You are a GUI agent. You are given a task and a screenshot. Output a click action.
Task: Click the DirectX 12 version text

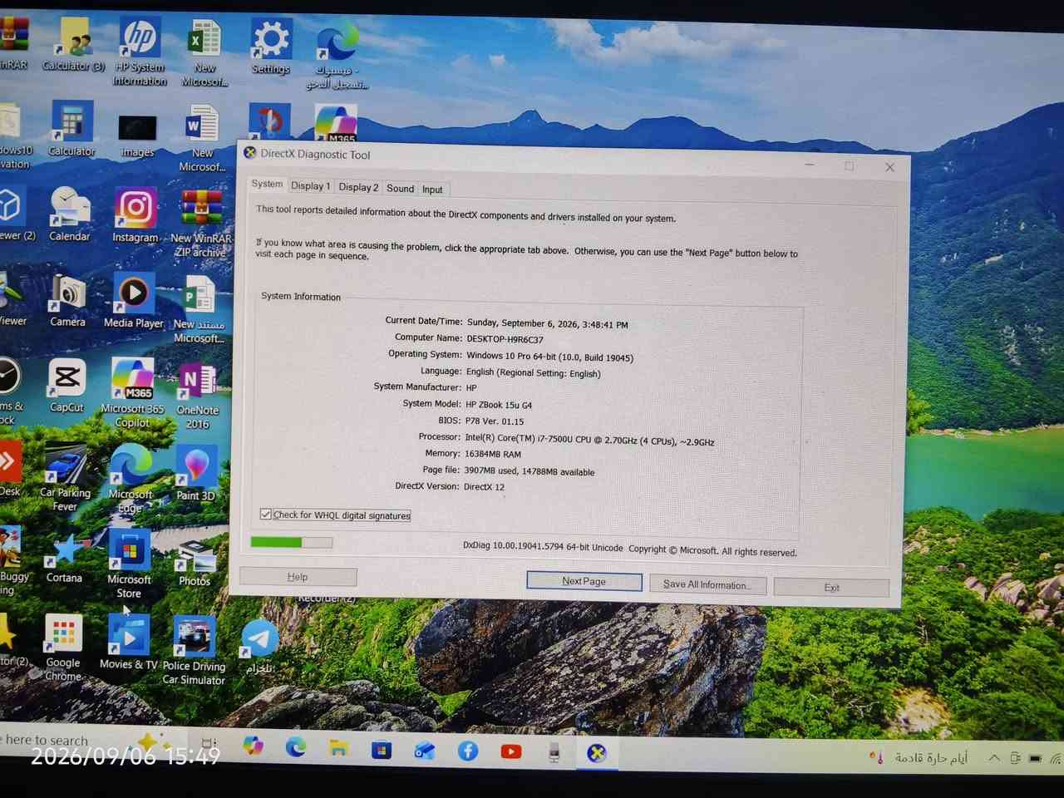pos(484,486)
